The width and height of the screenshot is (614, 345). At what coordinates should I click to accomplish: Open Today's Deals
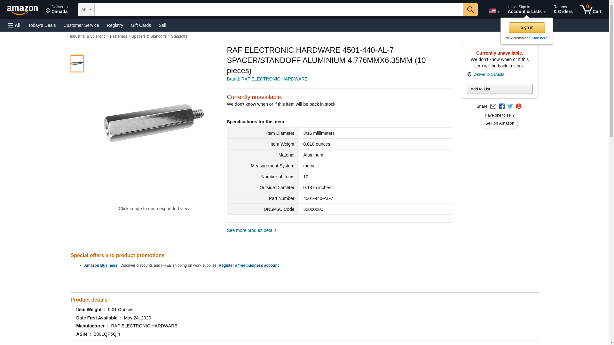point(42,25)
